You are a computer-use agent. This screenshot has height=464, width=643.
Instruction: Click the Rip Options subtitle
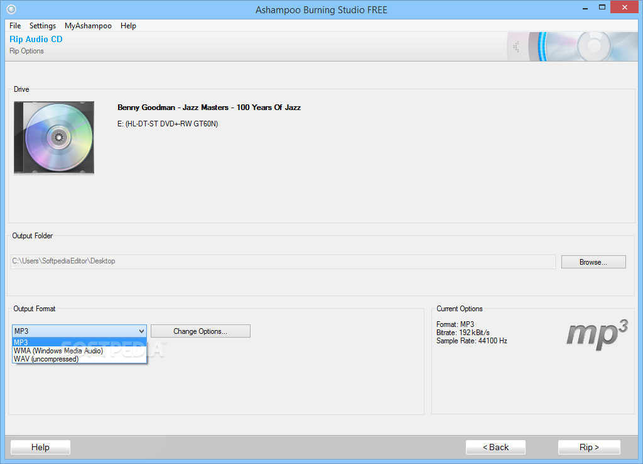pos(26,51)
